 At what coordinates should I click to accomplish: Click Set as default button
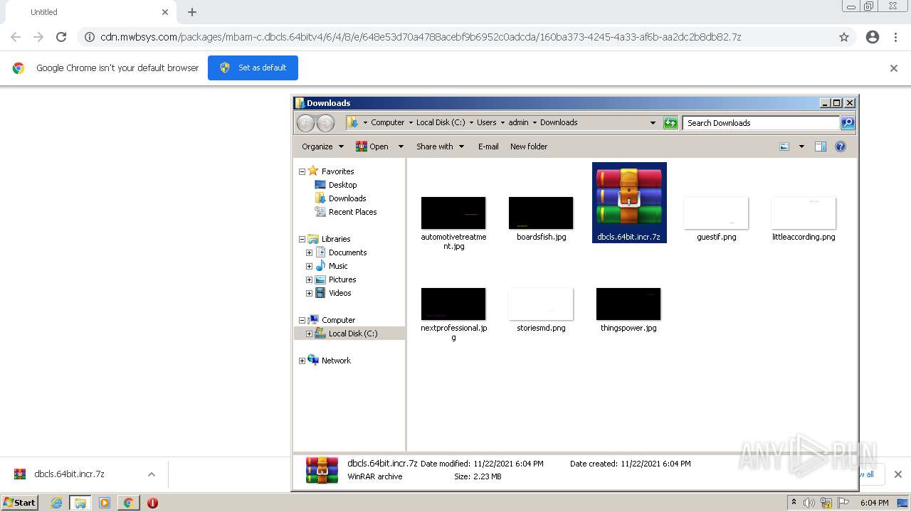pyautogui.click(x=253, y=68)
